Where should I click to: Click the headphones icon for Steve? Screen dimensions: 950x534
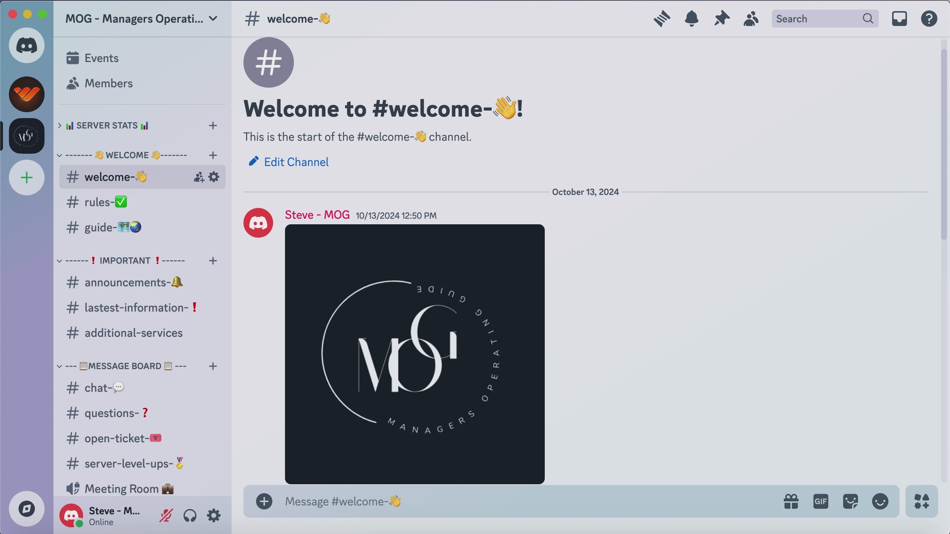[190, 515]
